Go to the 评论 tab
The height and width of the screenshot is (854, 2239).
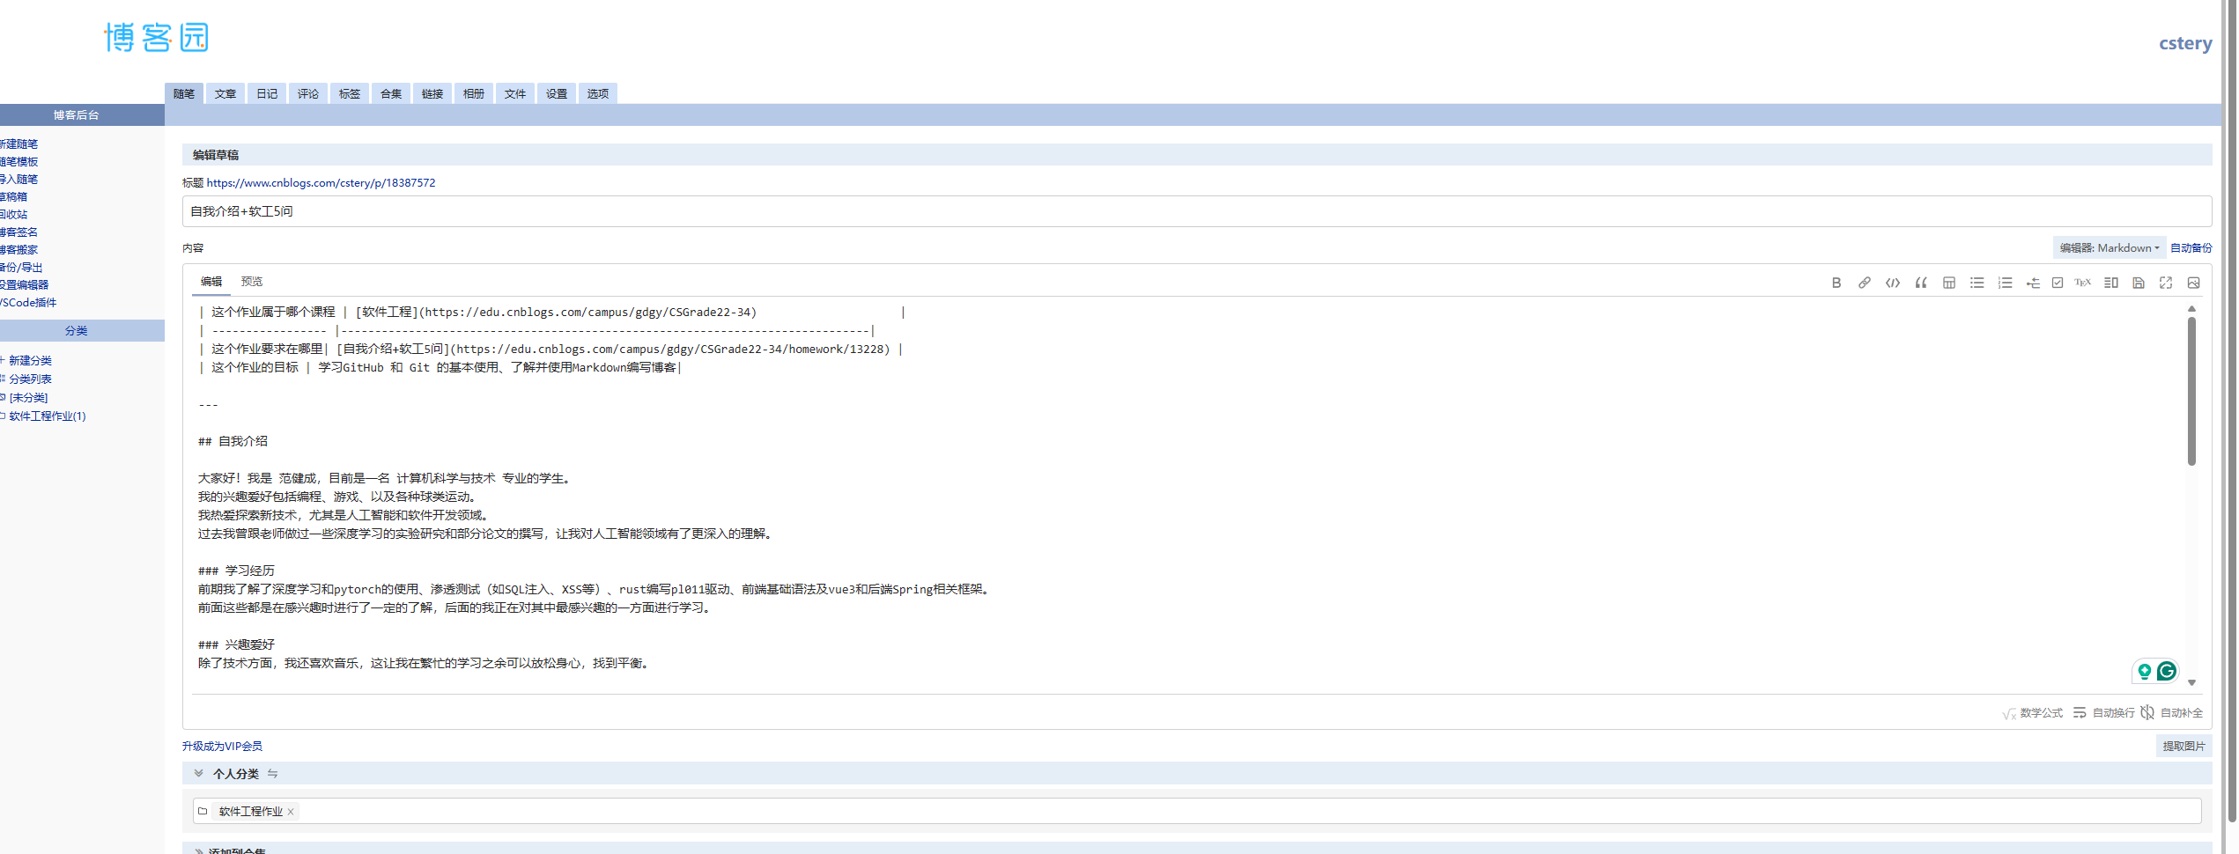pyautogui.click(x=308, y=93)
